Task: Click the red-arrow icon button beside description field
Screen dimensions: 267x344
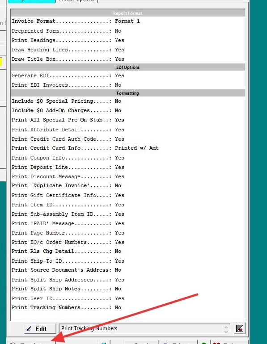Action: coord(239,329)
